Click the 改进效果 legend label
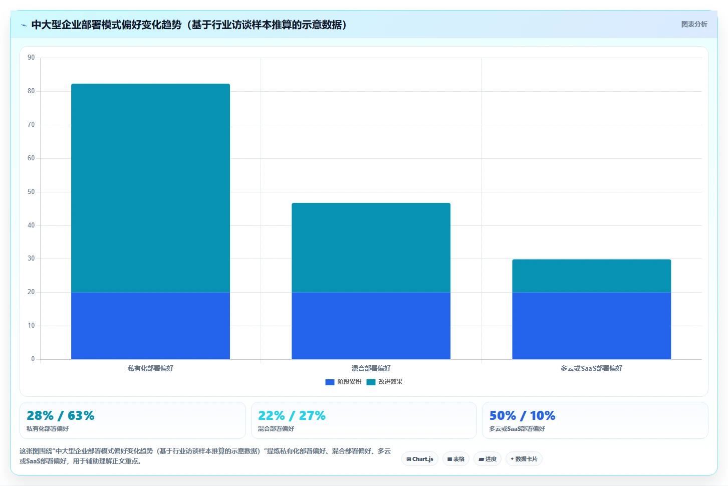This screenshot has height=486, width=728. 390,382
